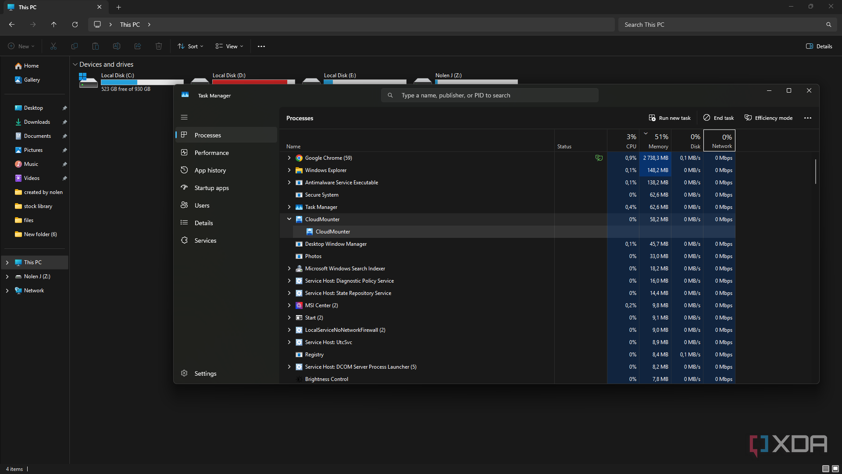Open Services in Task Manager sidebar
The width and height of the screenshot is (842, 474).
coord(205,240)
